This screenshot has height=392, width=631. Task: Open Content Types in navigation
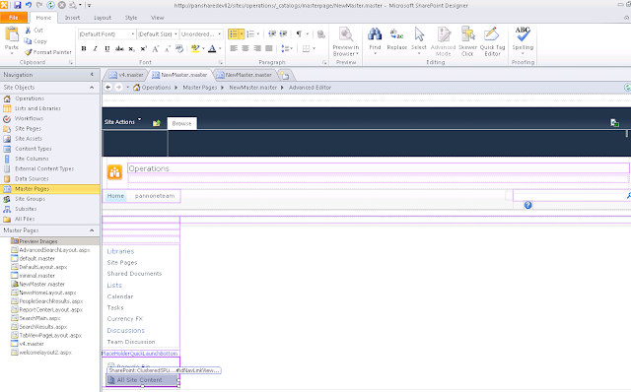pyautogui.click(x=33, y=149)
